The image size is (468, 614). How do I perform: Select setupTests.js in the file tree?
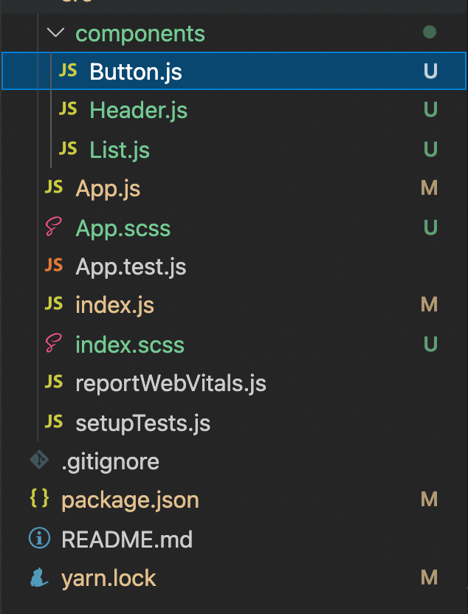(142, 423)
